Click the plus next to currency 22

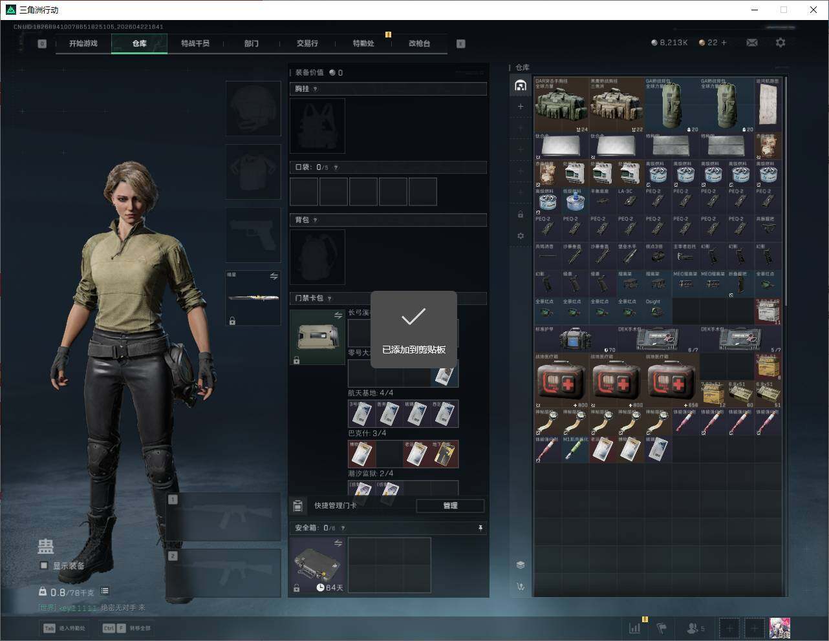724,43
